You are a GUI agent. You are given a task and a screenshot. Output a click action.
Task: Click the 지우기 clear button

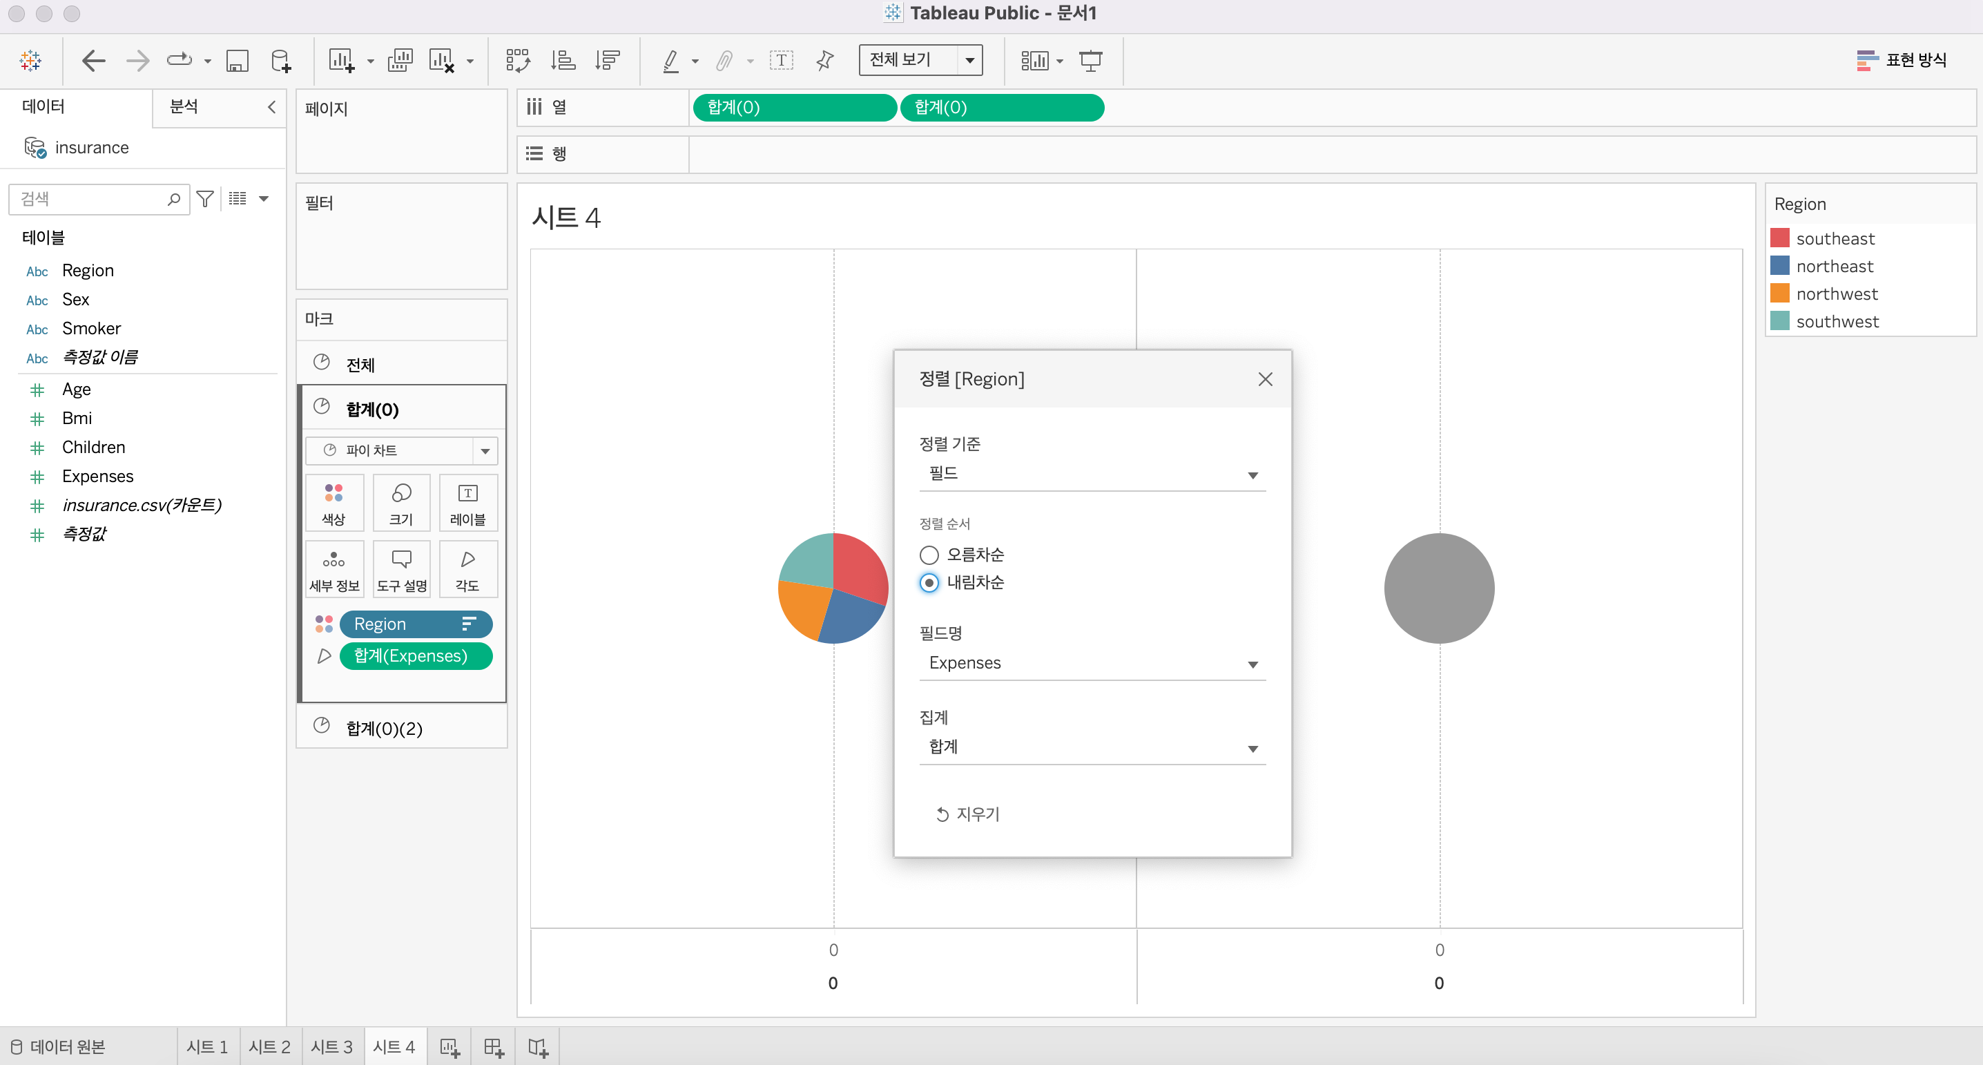[x=967, y=814]
